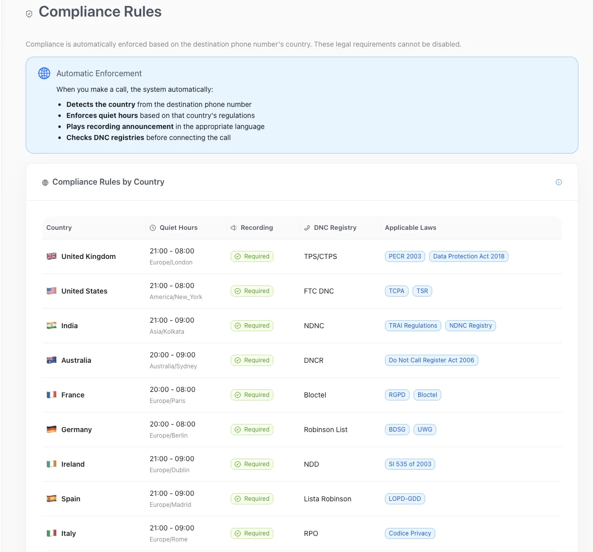Click the Australia/Sydney timezone text
The height and width of the screenshot is (552, 593).
173,366
